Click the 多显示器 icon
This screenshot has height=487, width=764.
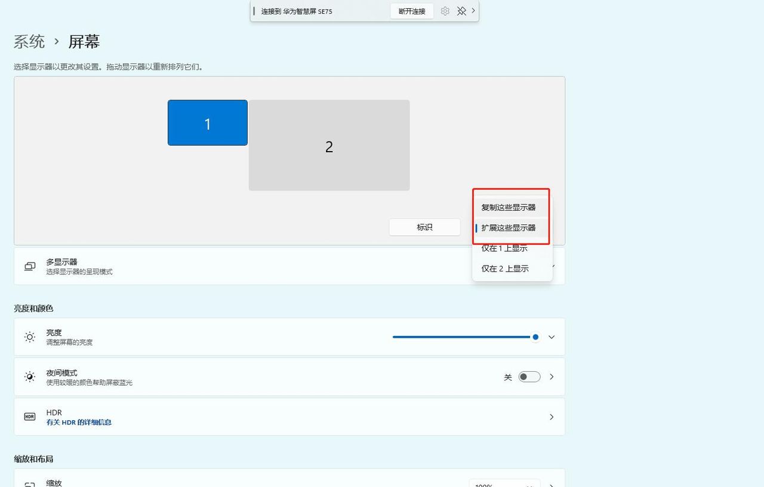tap(30, 266)
